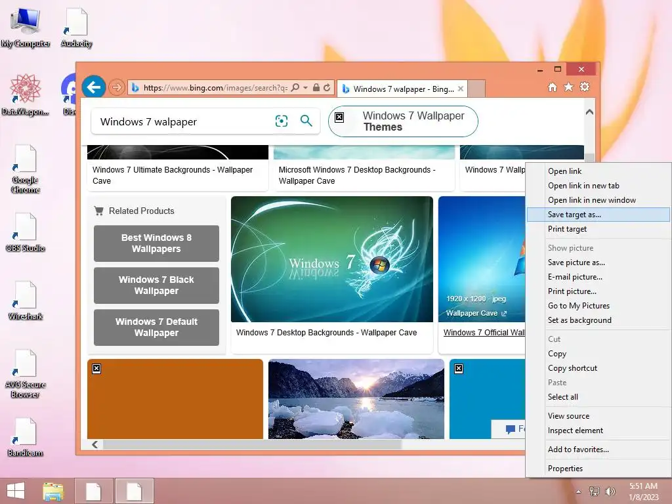The width and height of the screenshot is (672, 504).
Task: Click the taskbar volume speaker icon
Action: point(610,491)
